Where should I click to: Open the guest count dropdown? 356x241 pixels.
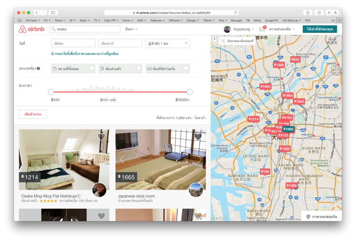(x=168, y=43)
